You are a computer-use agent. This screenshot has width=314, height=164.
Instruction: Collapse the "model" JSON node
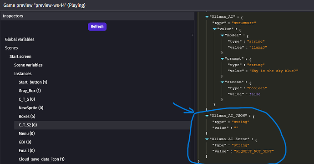tap(222, 35)
